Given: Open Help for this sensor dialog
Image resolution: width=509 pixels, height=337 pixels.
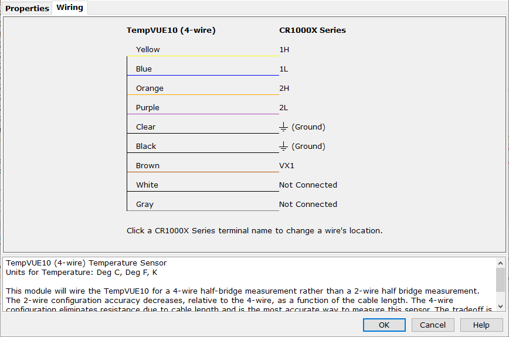Looking at the screenshot, I should coord(481,325).
